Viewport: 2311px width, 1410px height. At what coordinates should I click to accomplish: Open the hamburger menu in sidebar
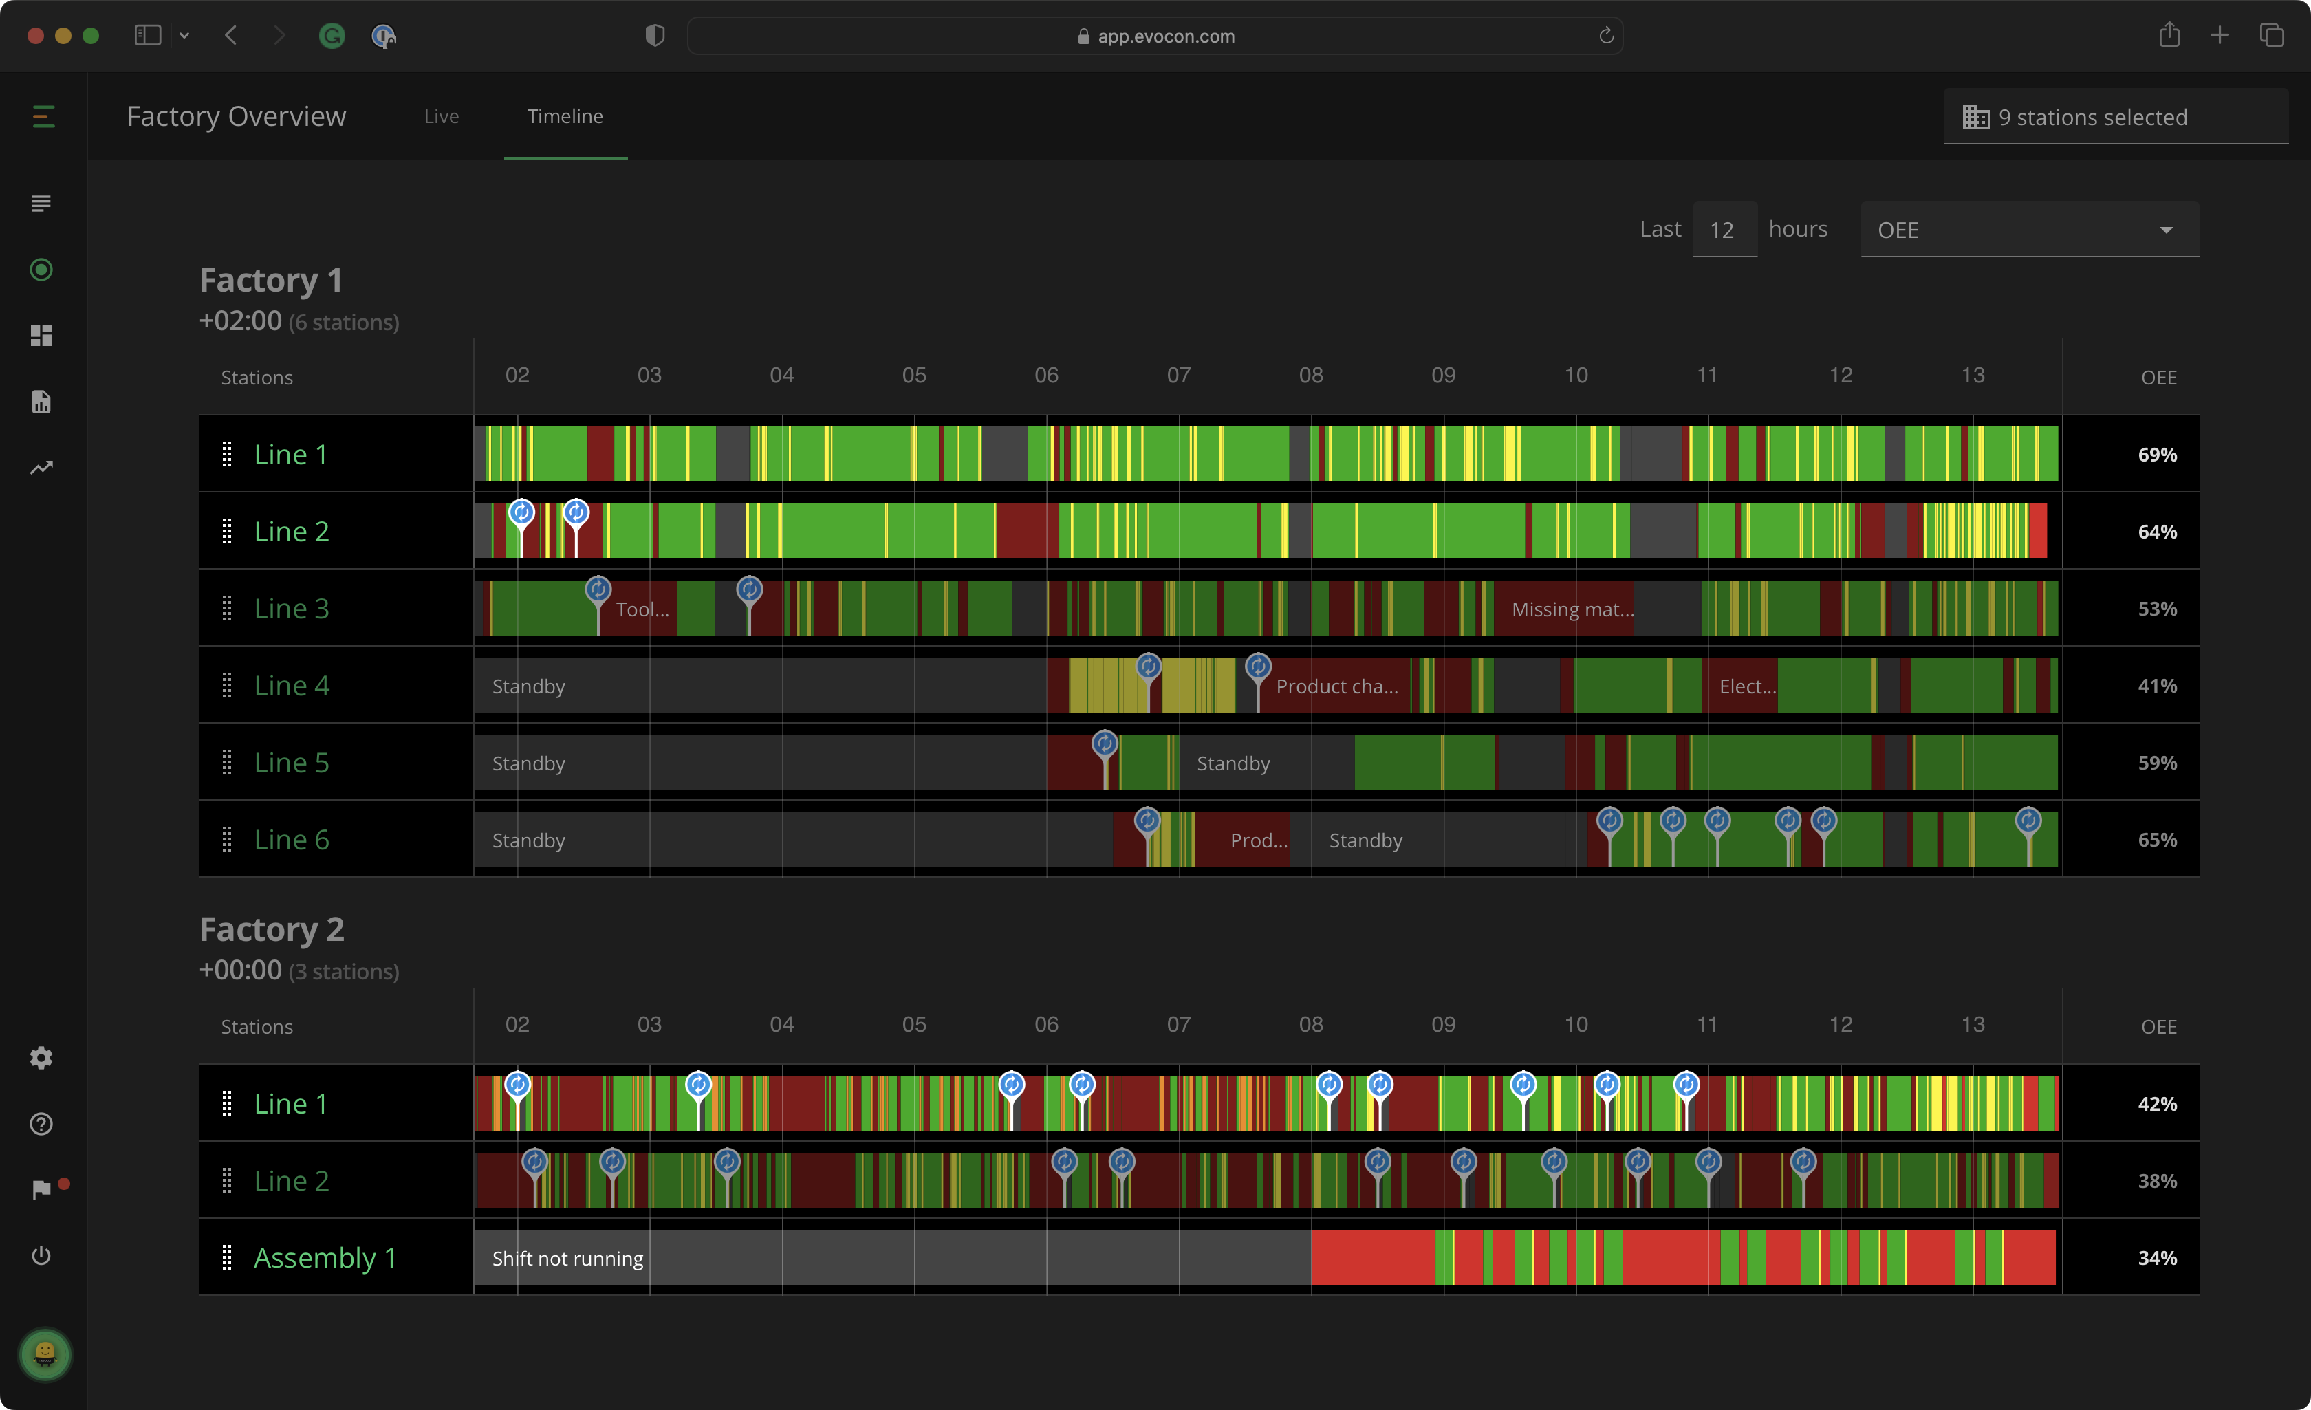tap(43, 116)
